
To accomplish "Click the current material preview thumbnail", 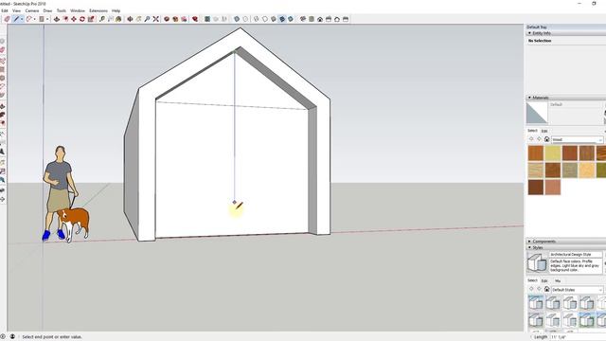I will pos(537,113).
